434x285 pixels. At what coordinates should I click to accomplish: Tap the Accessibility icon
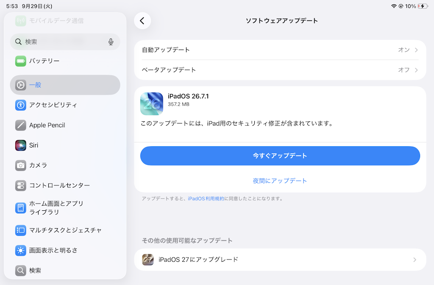(x=20, y=105)
